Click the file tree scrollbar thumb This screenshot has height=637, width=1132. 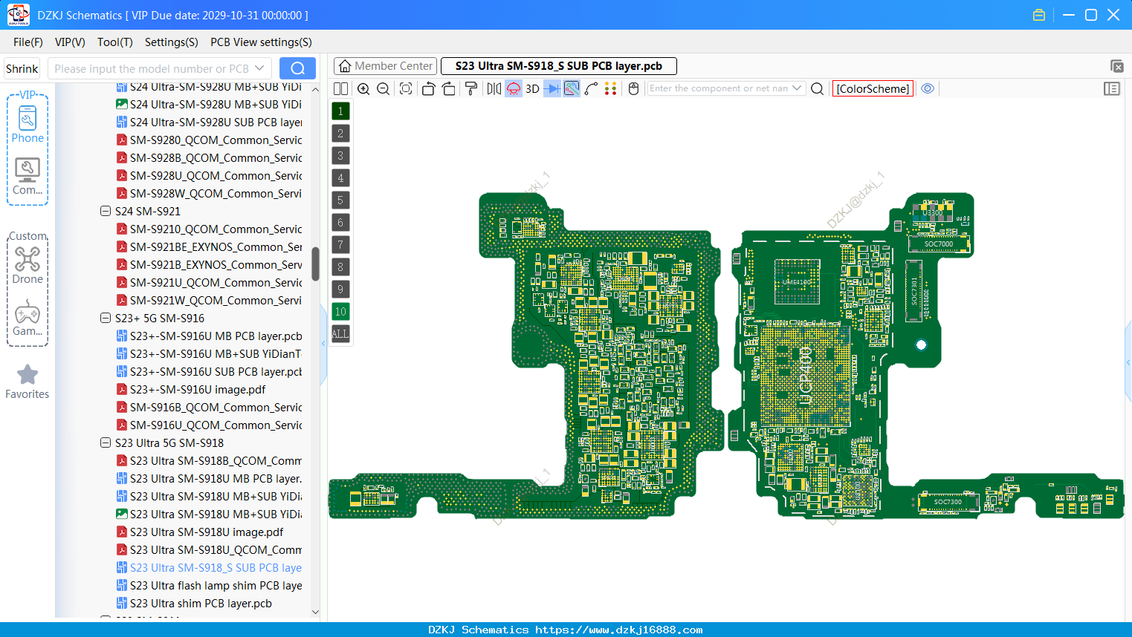[315, 264]
